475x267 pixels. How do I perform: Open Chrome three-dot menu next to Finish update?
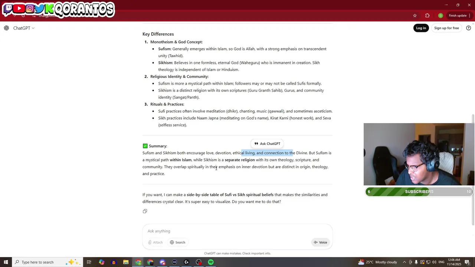pyautogui.click(x=470, y=16)
